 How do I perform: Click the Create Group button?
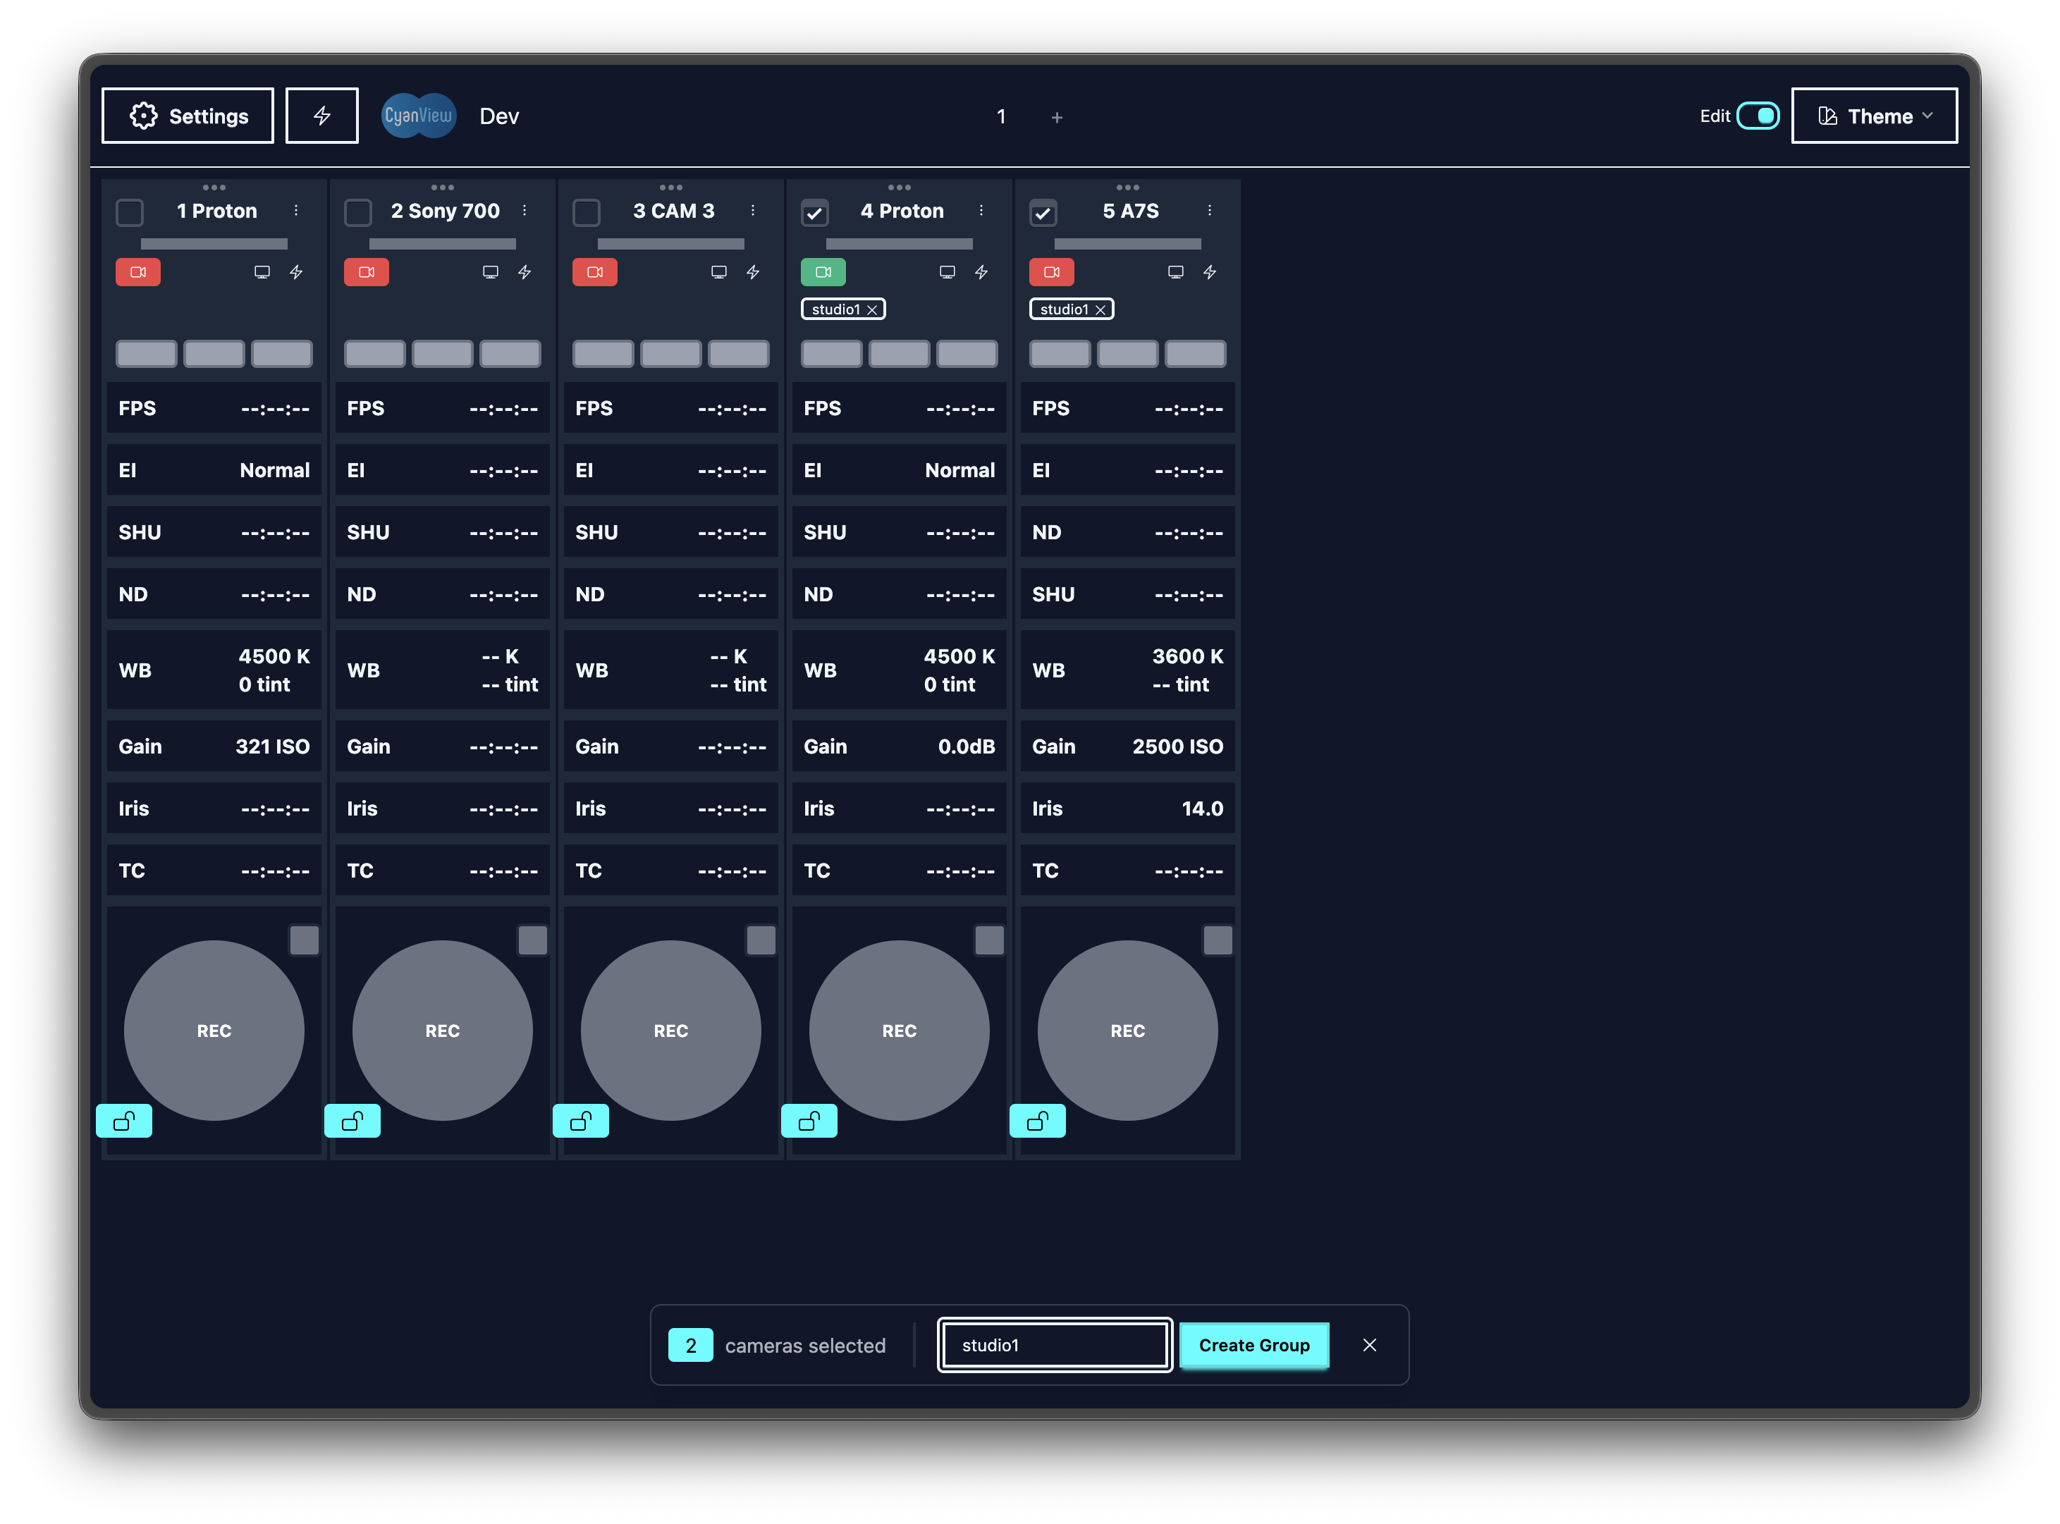[x=1253, y=1345]
